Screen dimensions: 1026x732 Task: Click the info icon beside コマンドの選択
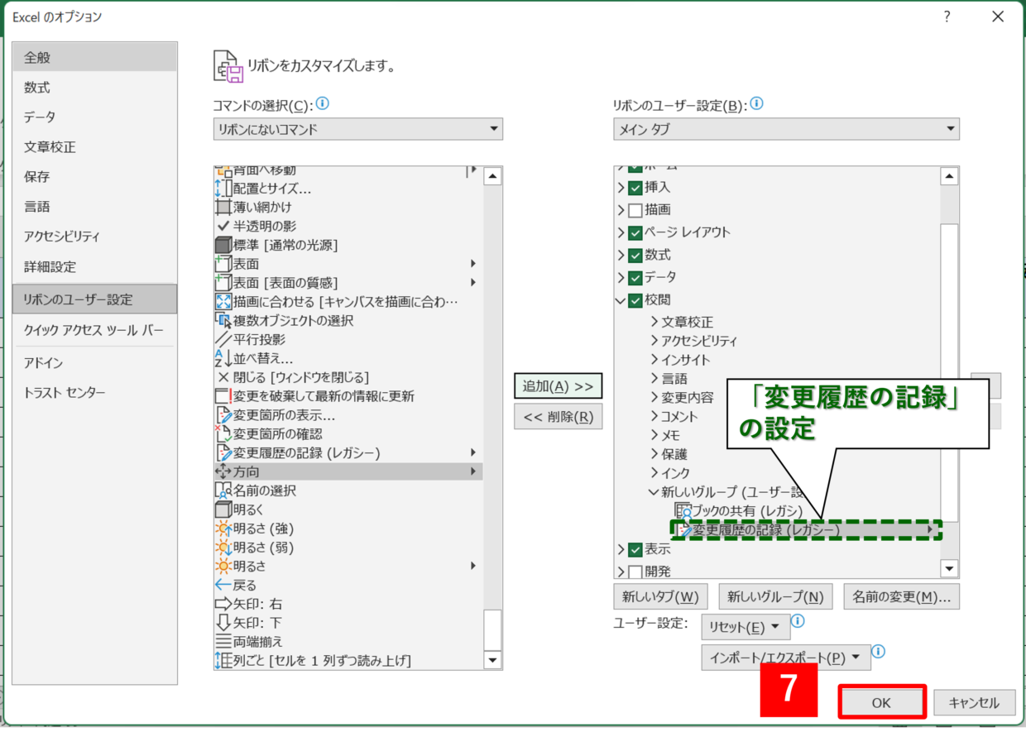pos(322,104)
